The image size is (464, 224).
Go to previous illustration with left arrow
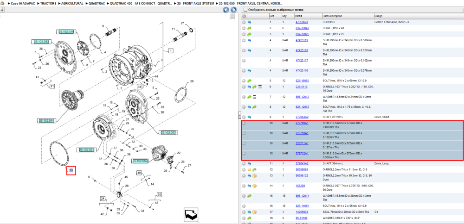tap(226, 10)
